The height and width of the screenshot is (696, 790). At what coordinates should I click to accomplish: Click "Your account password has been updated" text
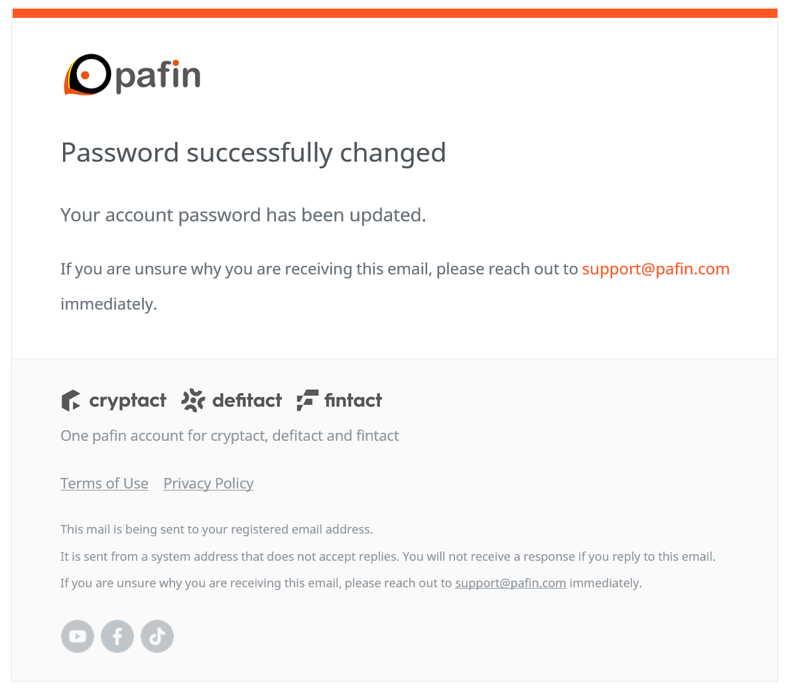point(243,215)
